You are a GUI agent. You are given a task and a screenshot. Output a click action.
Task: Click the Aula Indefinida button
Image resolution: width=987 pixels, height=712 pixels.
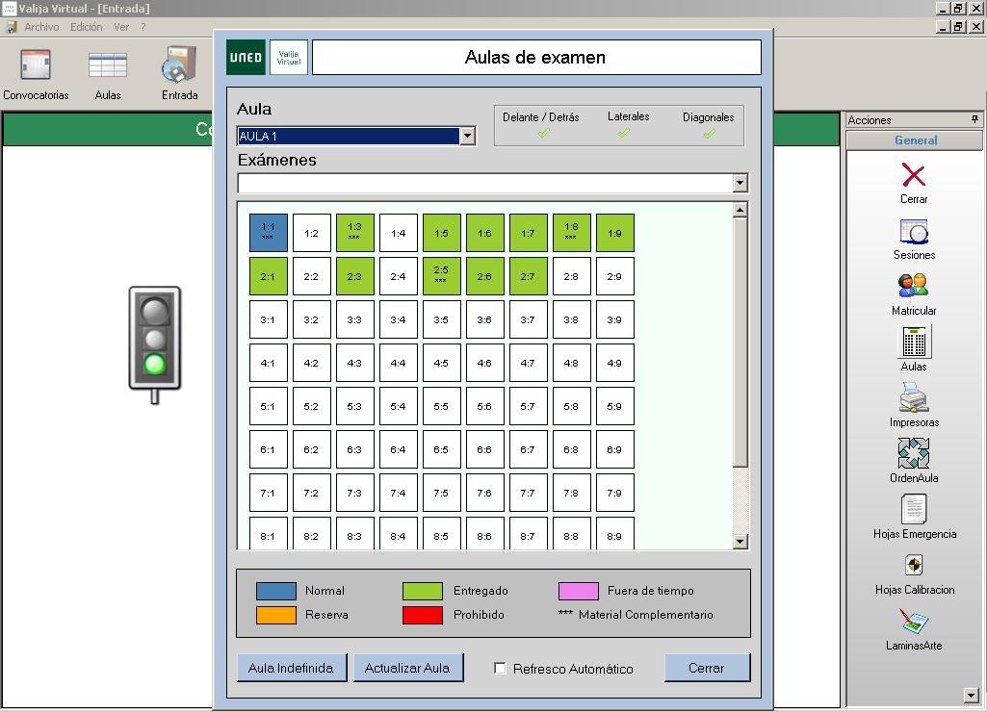[291, 668]
